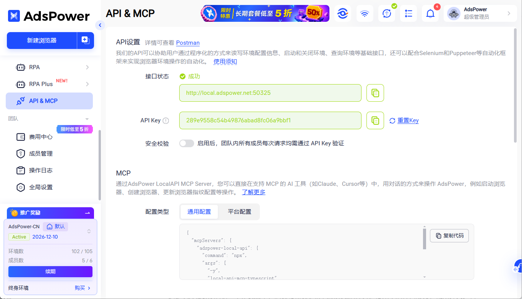Click the task list icon in header
Viewport: 522px width, 299px height.
pyautogui.click(x=409, y=14)
